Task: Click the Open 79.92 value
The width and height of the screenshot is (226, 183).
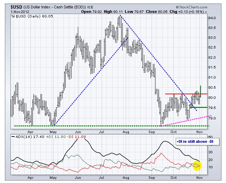Action: coord(92,12)
